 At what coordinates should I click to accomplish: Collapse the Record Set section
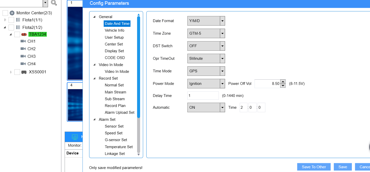pos(95,78)
